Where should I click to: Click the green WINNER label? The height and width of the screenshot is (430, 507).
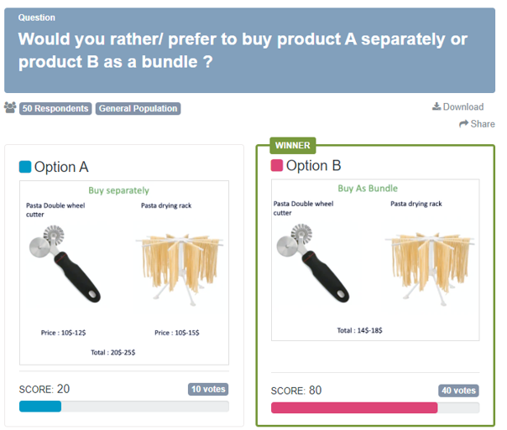[292, 145]
